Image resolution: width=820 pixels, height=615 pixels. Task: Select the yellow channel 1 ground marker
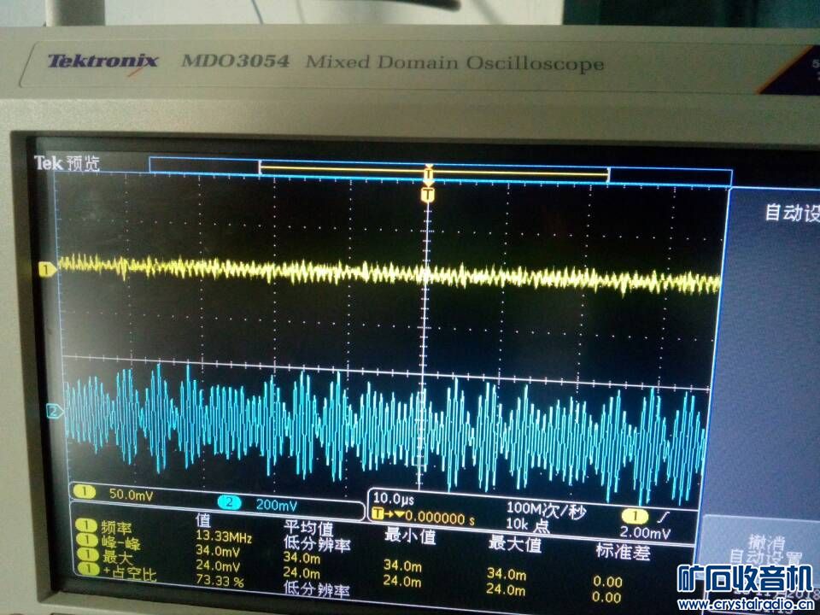coord(47,270)
